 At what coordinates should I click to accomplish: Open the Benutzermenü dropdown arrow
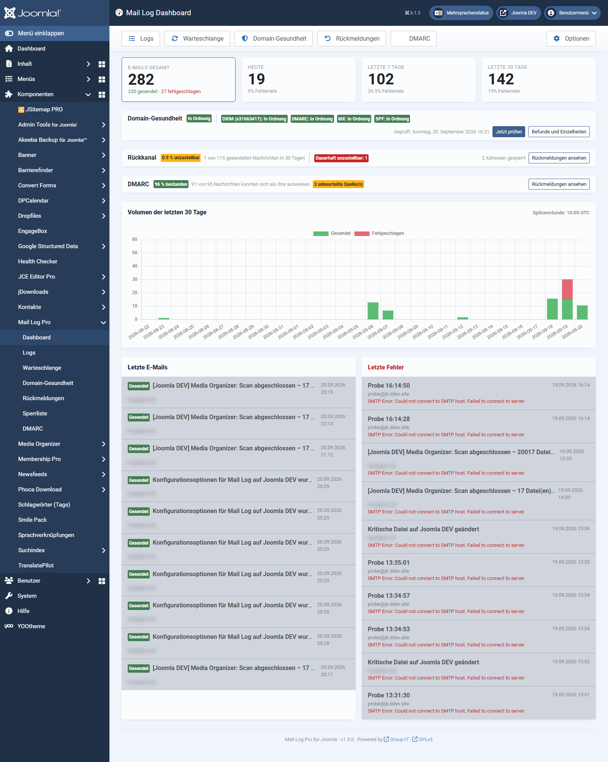(594, 13)
